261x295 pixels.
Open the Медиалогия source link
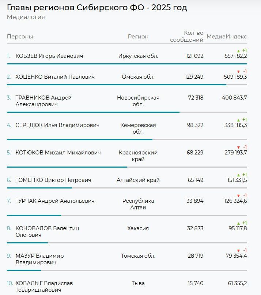(26, 17)
